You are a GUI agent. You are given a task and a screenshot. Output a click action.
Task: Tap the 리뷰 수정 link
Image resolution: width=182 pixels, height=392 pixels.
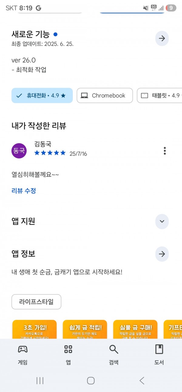[24, 191]
